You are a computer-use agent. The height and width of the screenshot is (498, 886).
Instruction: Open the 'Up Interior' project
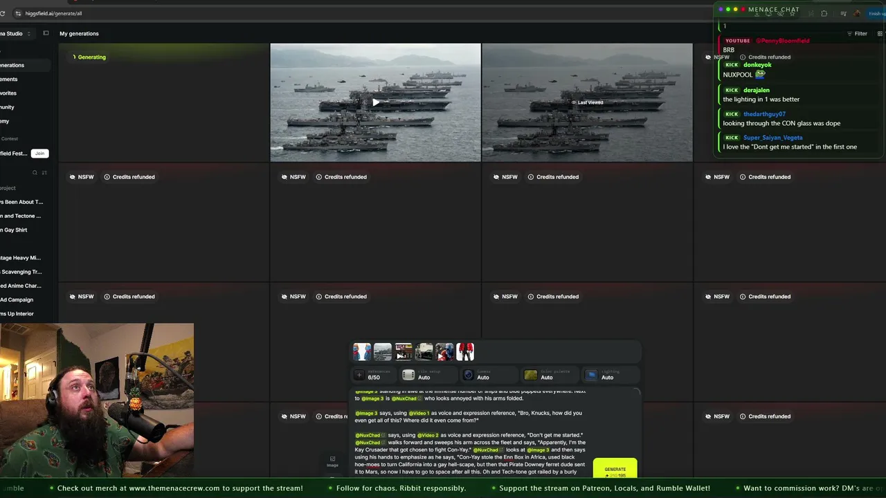[17, 314]
